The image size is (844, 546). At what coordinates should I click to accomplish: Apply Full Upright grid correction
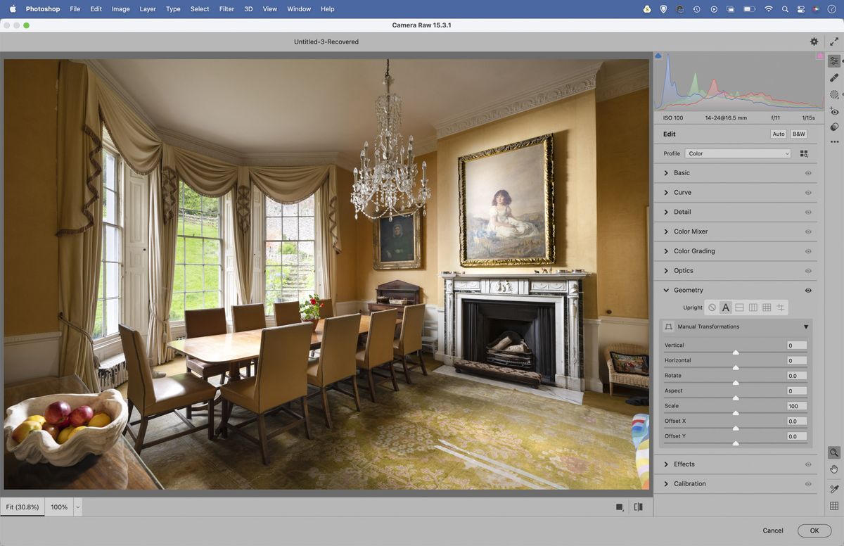tap(767, 307)
